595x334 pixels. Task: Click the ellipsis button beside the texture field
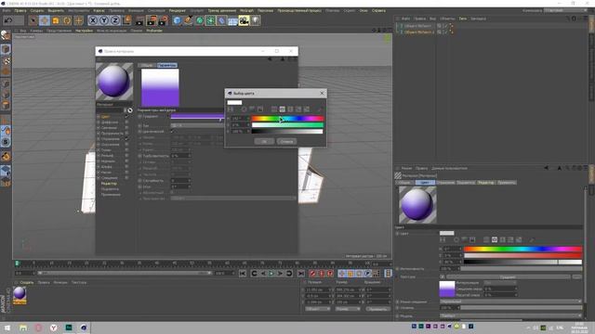[x=576, y=276]
